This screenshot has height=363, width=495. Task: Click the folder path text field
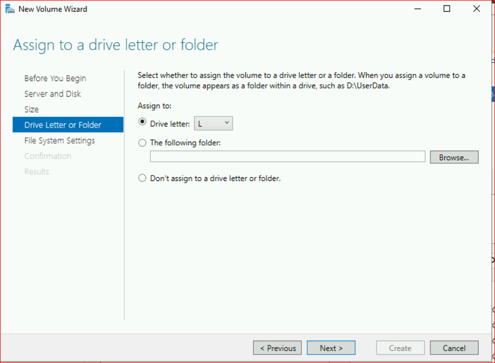click(x=287, y=157)
